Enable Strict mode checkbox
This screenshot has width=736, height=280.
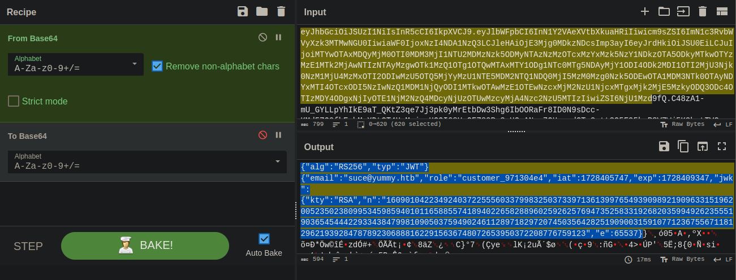click(14, 101)
